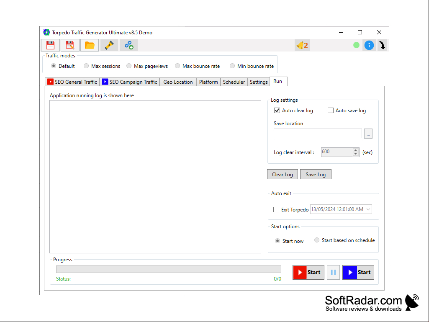Click the progress bar
429x322 pixels.
[169, 269]
